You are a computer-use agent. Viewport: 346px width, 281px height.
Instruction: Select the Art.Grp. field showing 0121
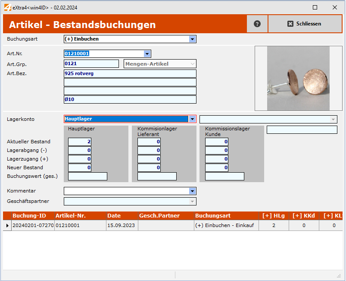coord(91,63)
